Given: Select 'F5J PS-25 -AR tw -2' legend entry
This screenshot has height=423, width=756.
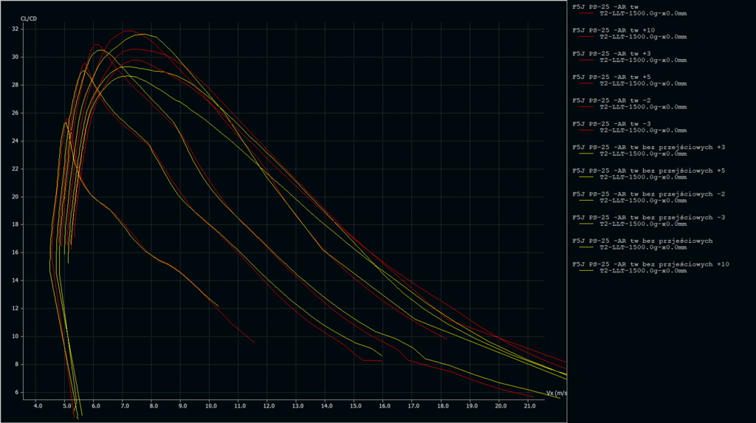Looking at the screenshot, I should 612,100.
